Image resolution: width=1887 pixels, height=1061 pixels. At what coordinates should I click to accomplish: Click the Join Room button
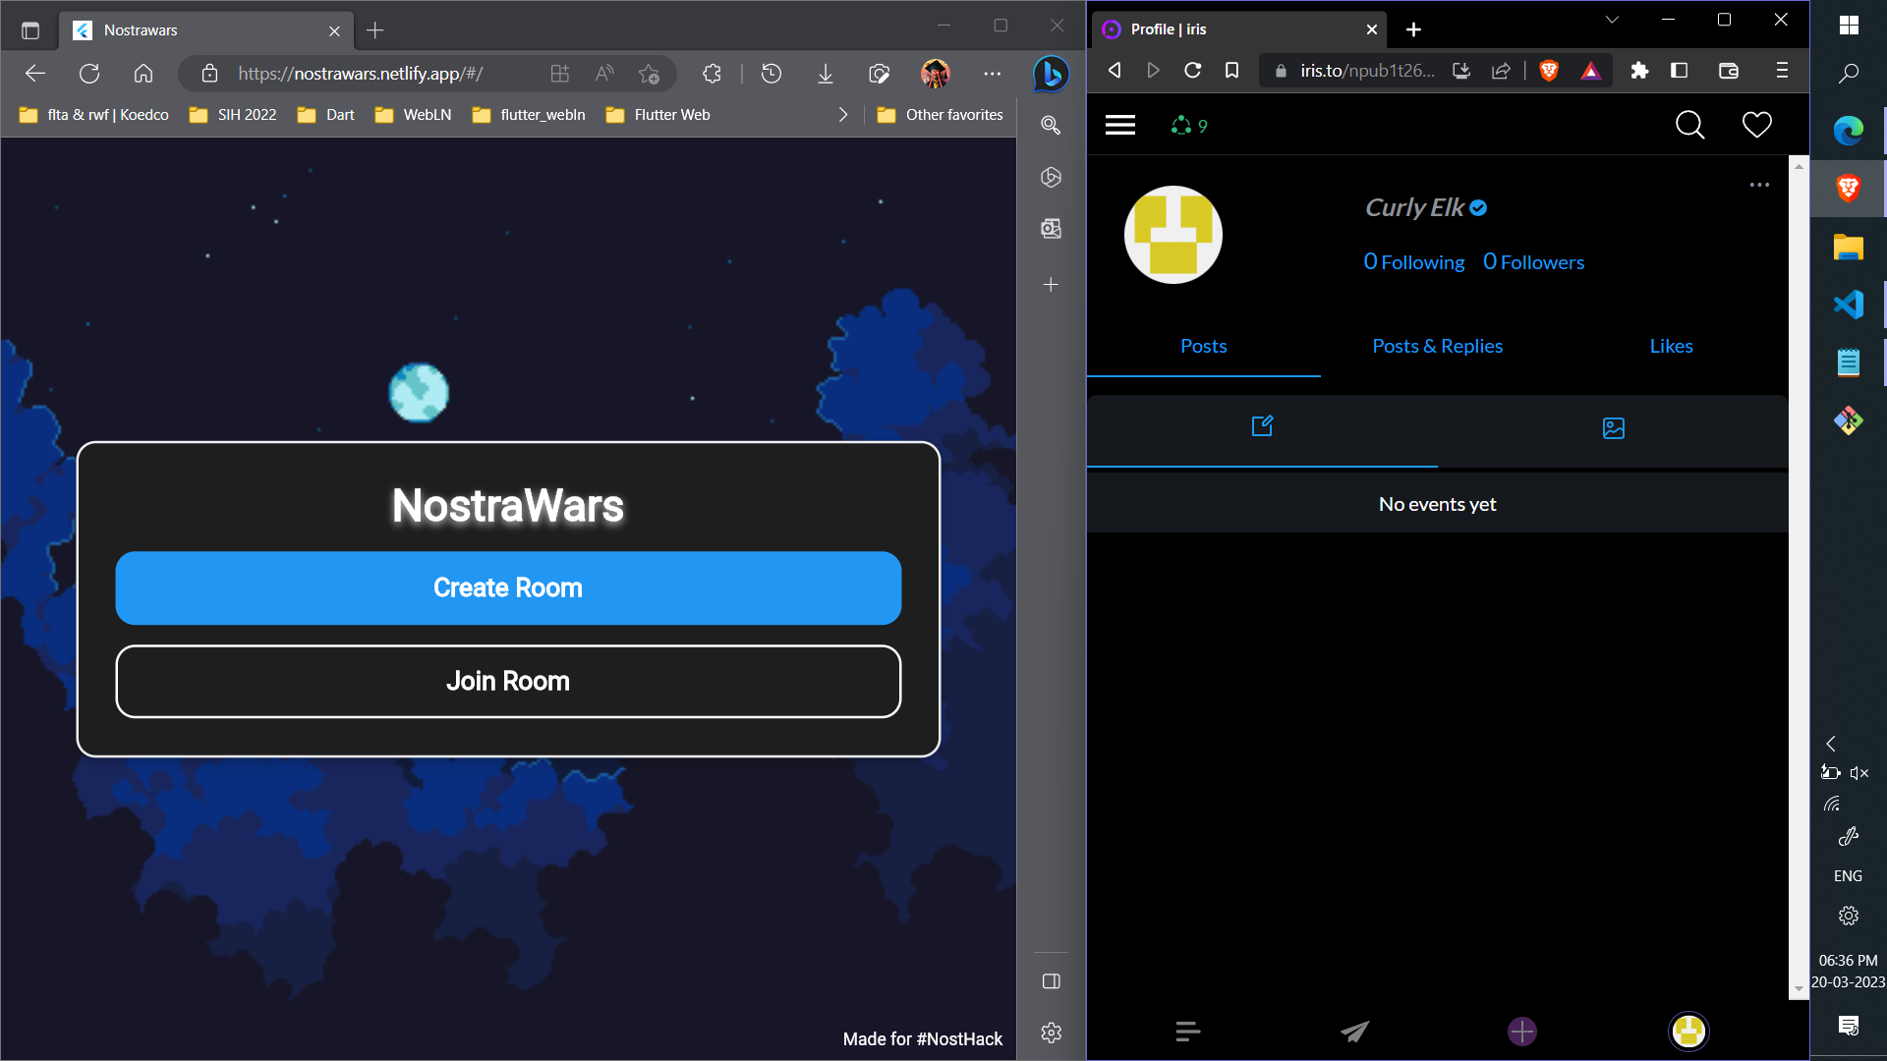tap(508, 681)
